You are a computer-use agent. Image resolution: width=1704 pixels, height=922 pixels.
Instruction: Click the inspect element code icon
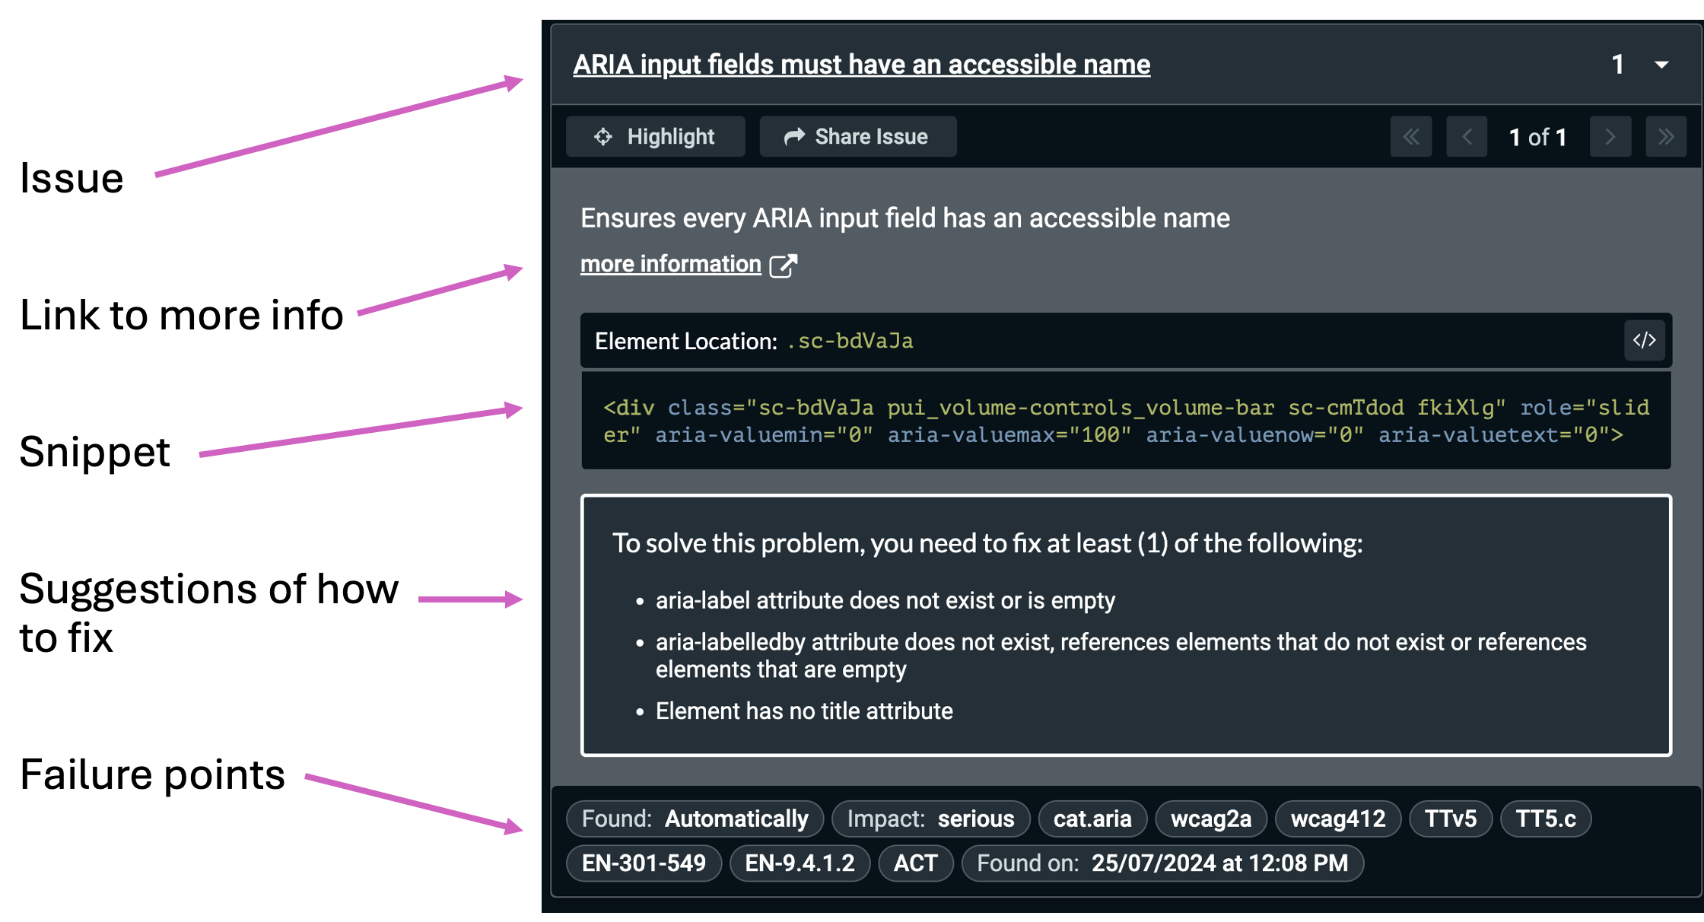(x=1645, y=340)
